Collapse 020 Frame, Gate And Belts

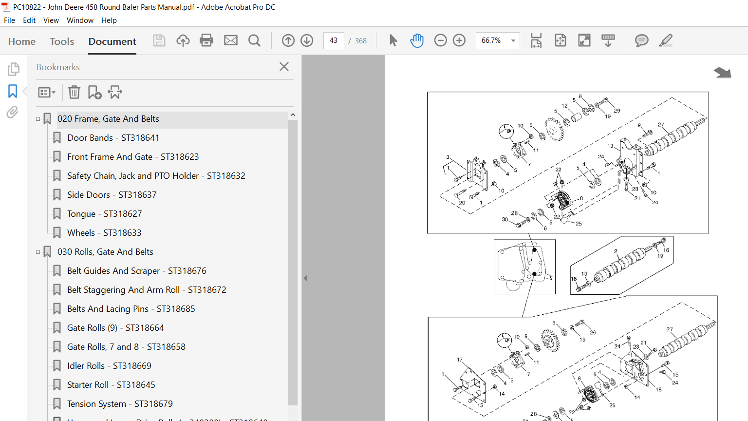[38, 119]
